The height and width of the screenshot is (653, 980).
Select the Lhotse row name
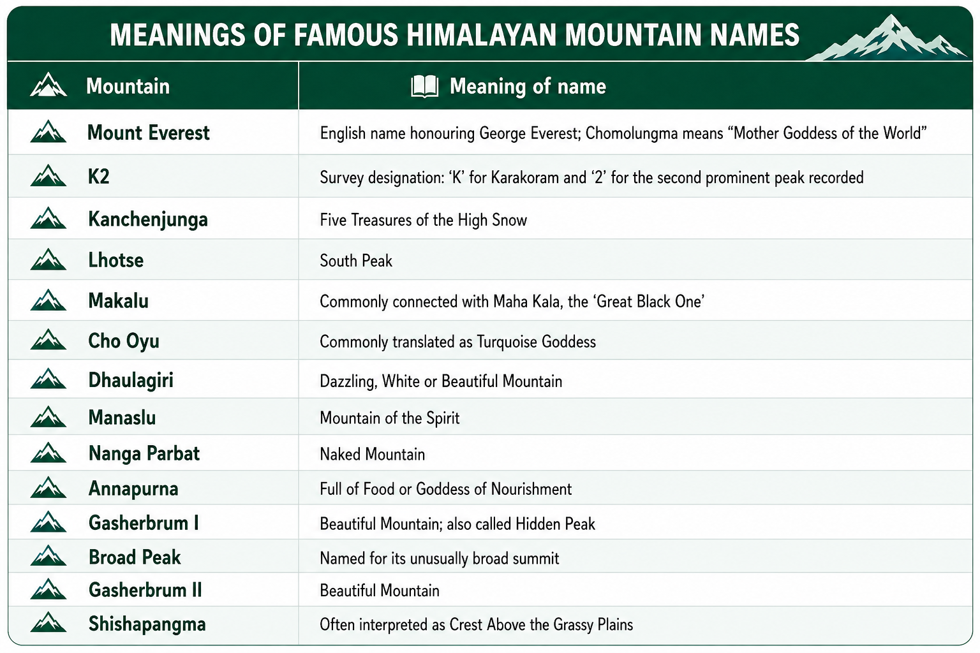coord(116,260)
